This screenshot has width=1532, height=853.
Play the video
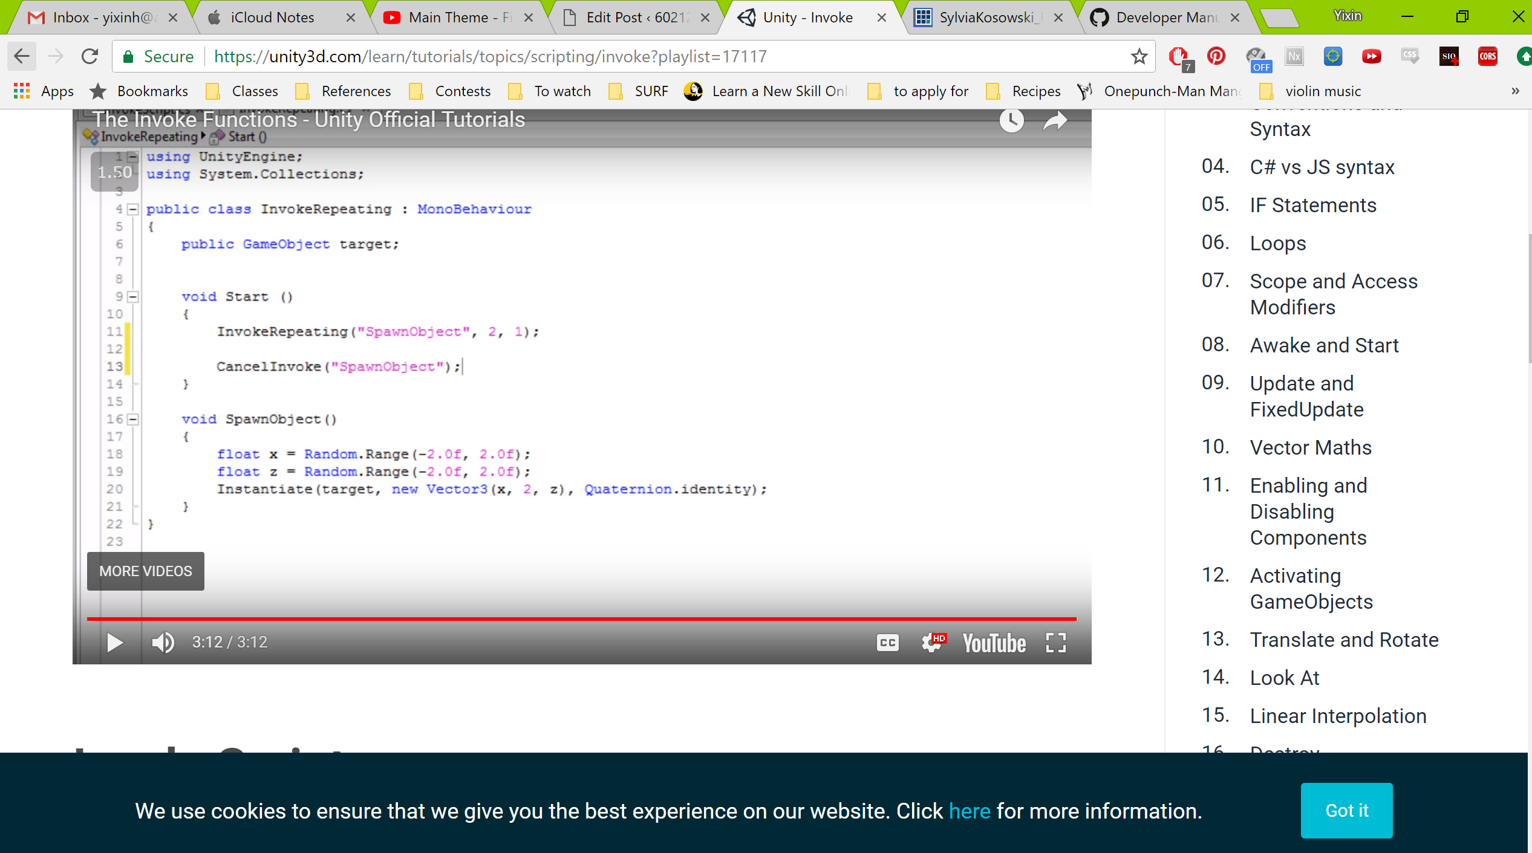tap(114, 642)
